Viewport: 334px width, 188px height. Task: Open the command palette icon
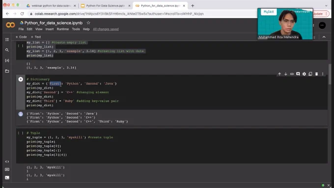(x=7, y=169)
